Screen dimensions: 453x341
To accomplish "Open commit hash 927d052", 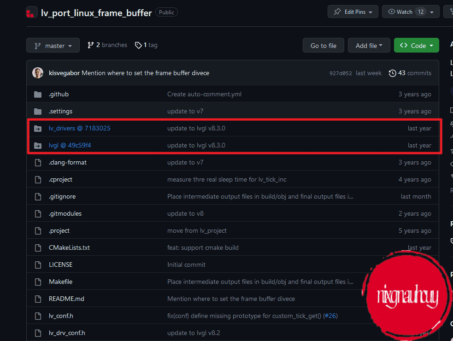I will tap(341, 73).
